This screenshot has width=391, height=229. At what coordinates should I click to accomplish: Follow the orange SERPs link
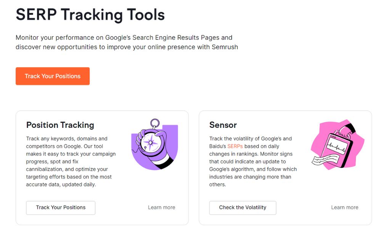(x=235, y=146)
